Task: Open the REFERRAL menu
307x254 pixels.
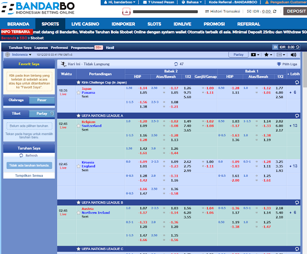Action: [x=248, y=24]
